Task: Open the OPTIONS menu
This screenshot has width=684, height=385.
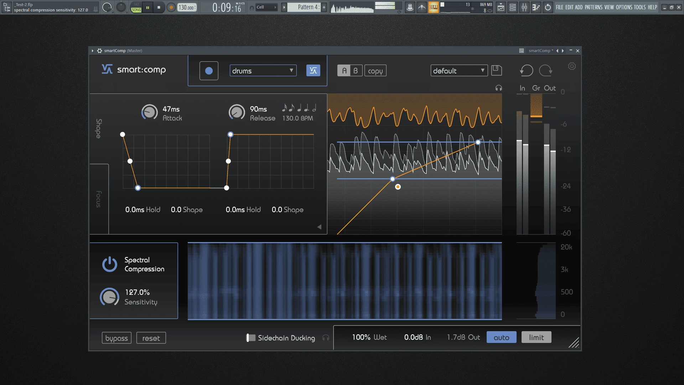Action: 624,7
